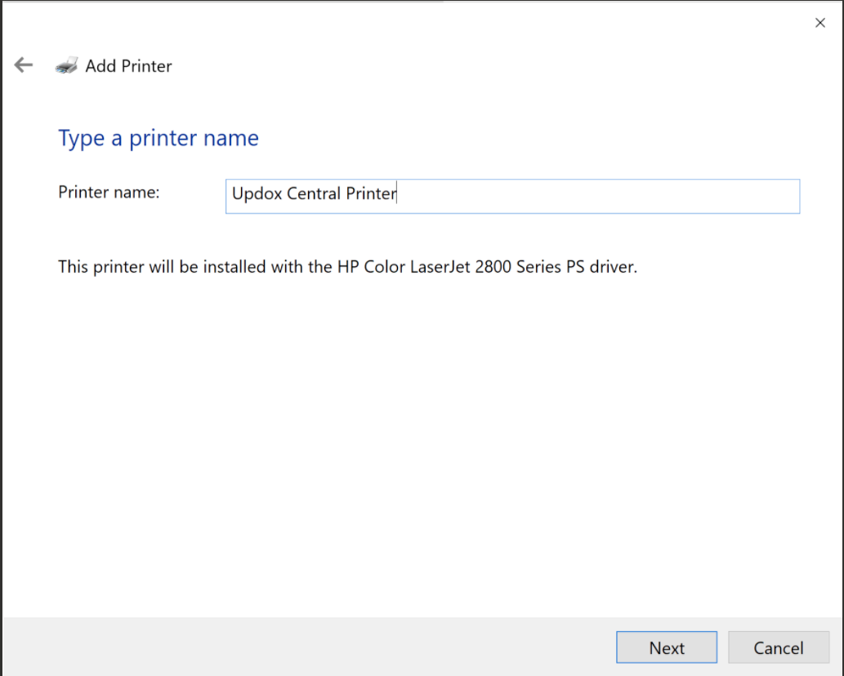This screenshot has height=676, width=844.
Task: Close the Add Printer dialog
Action: point(819,23)
